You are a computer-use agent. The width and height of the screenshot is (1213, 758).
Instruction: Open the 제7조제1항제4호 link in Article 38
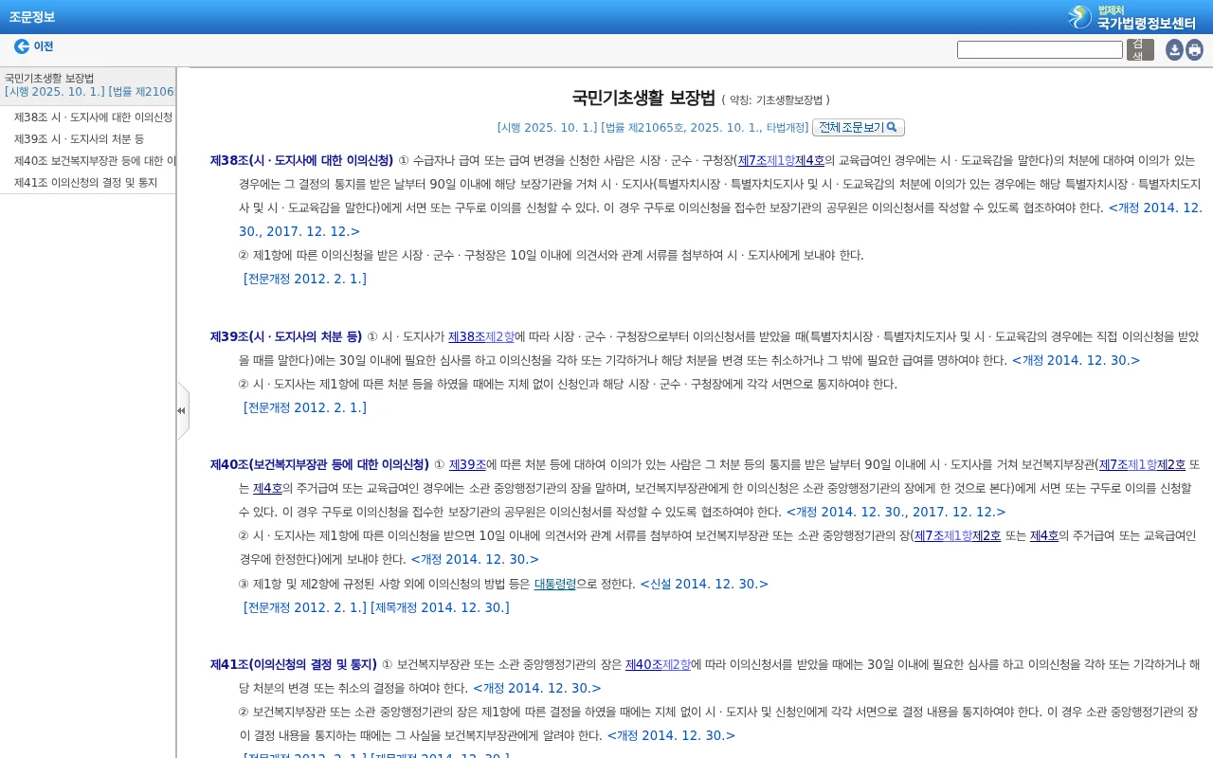click(x=781, y=160)
